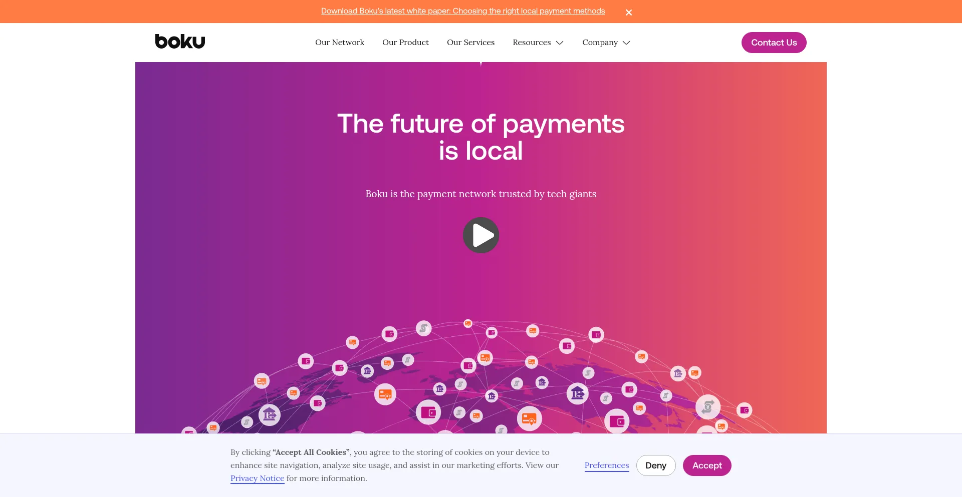Click the large wallet icon near the globe's bottom center
The width and height of the screenshot is (962, 497).
click(428, 412)
